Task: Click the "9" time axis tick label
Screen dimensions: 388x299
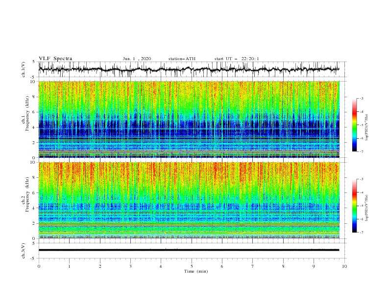Action: point(314,266)
